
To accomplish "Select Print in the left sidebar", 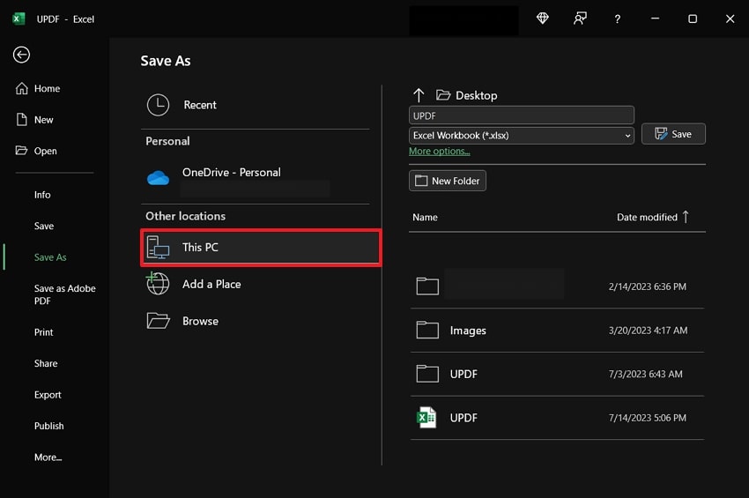I will click(43, 332).
